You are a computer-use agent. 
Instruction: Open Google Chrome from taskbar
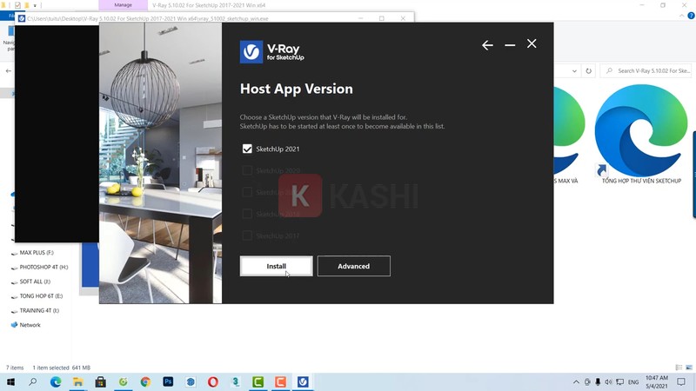pyautogui.click(x=145, y=381)
